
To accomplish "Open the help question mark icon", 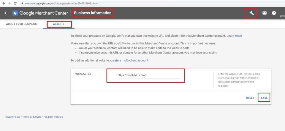I will tap(274, 13).
